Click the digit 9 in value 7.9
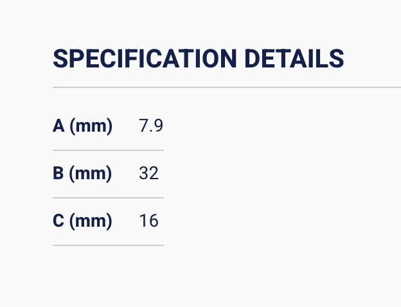This screenshot has height=307, width=401. click(158, 126)
